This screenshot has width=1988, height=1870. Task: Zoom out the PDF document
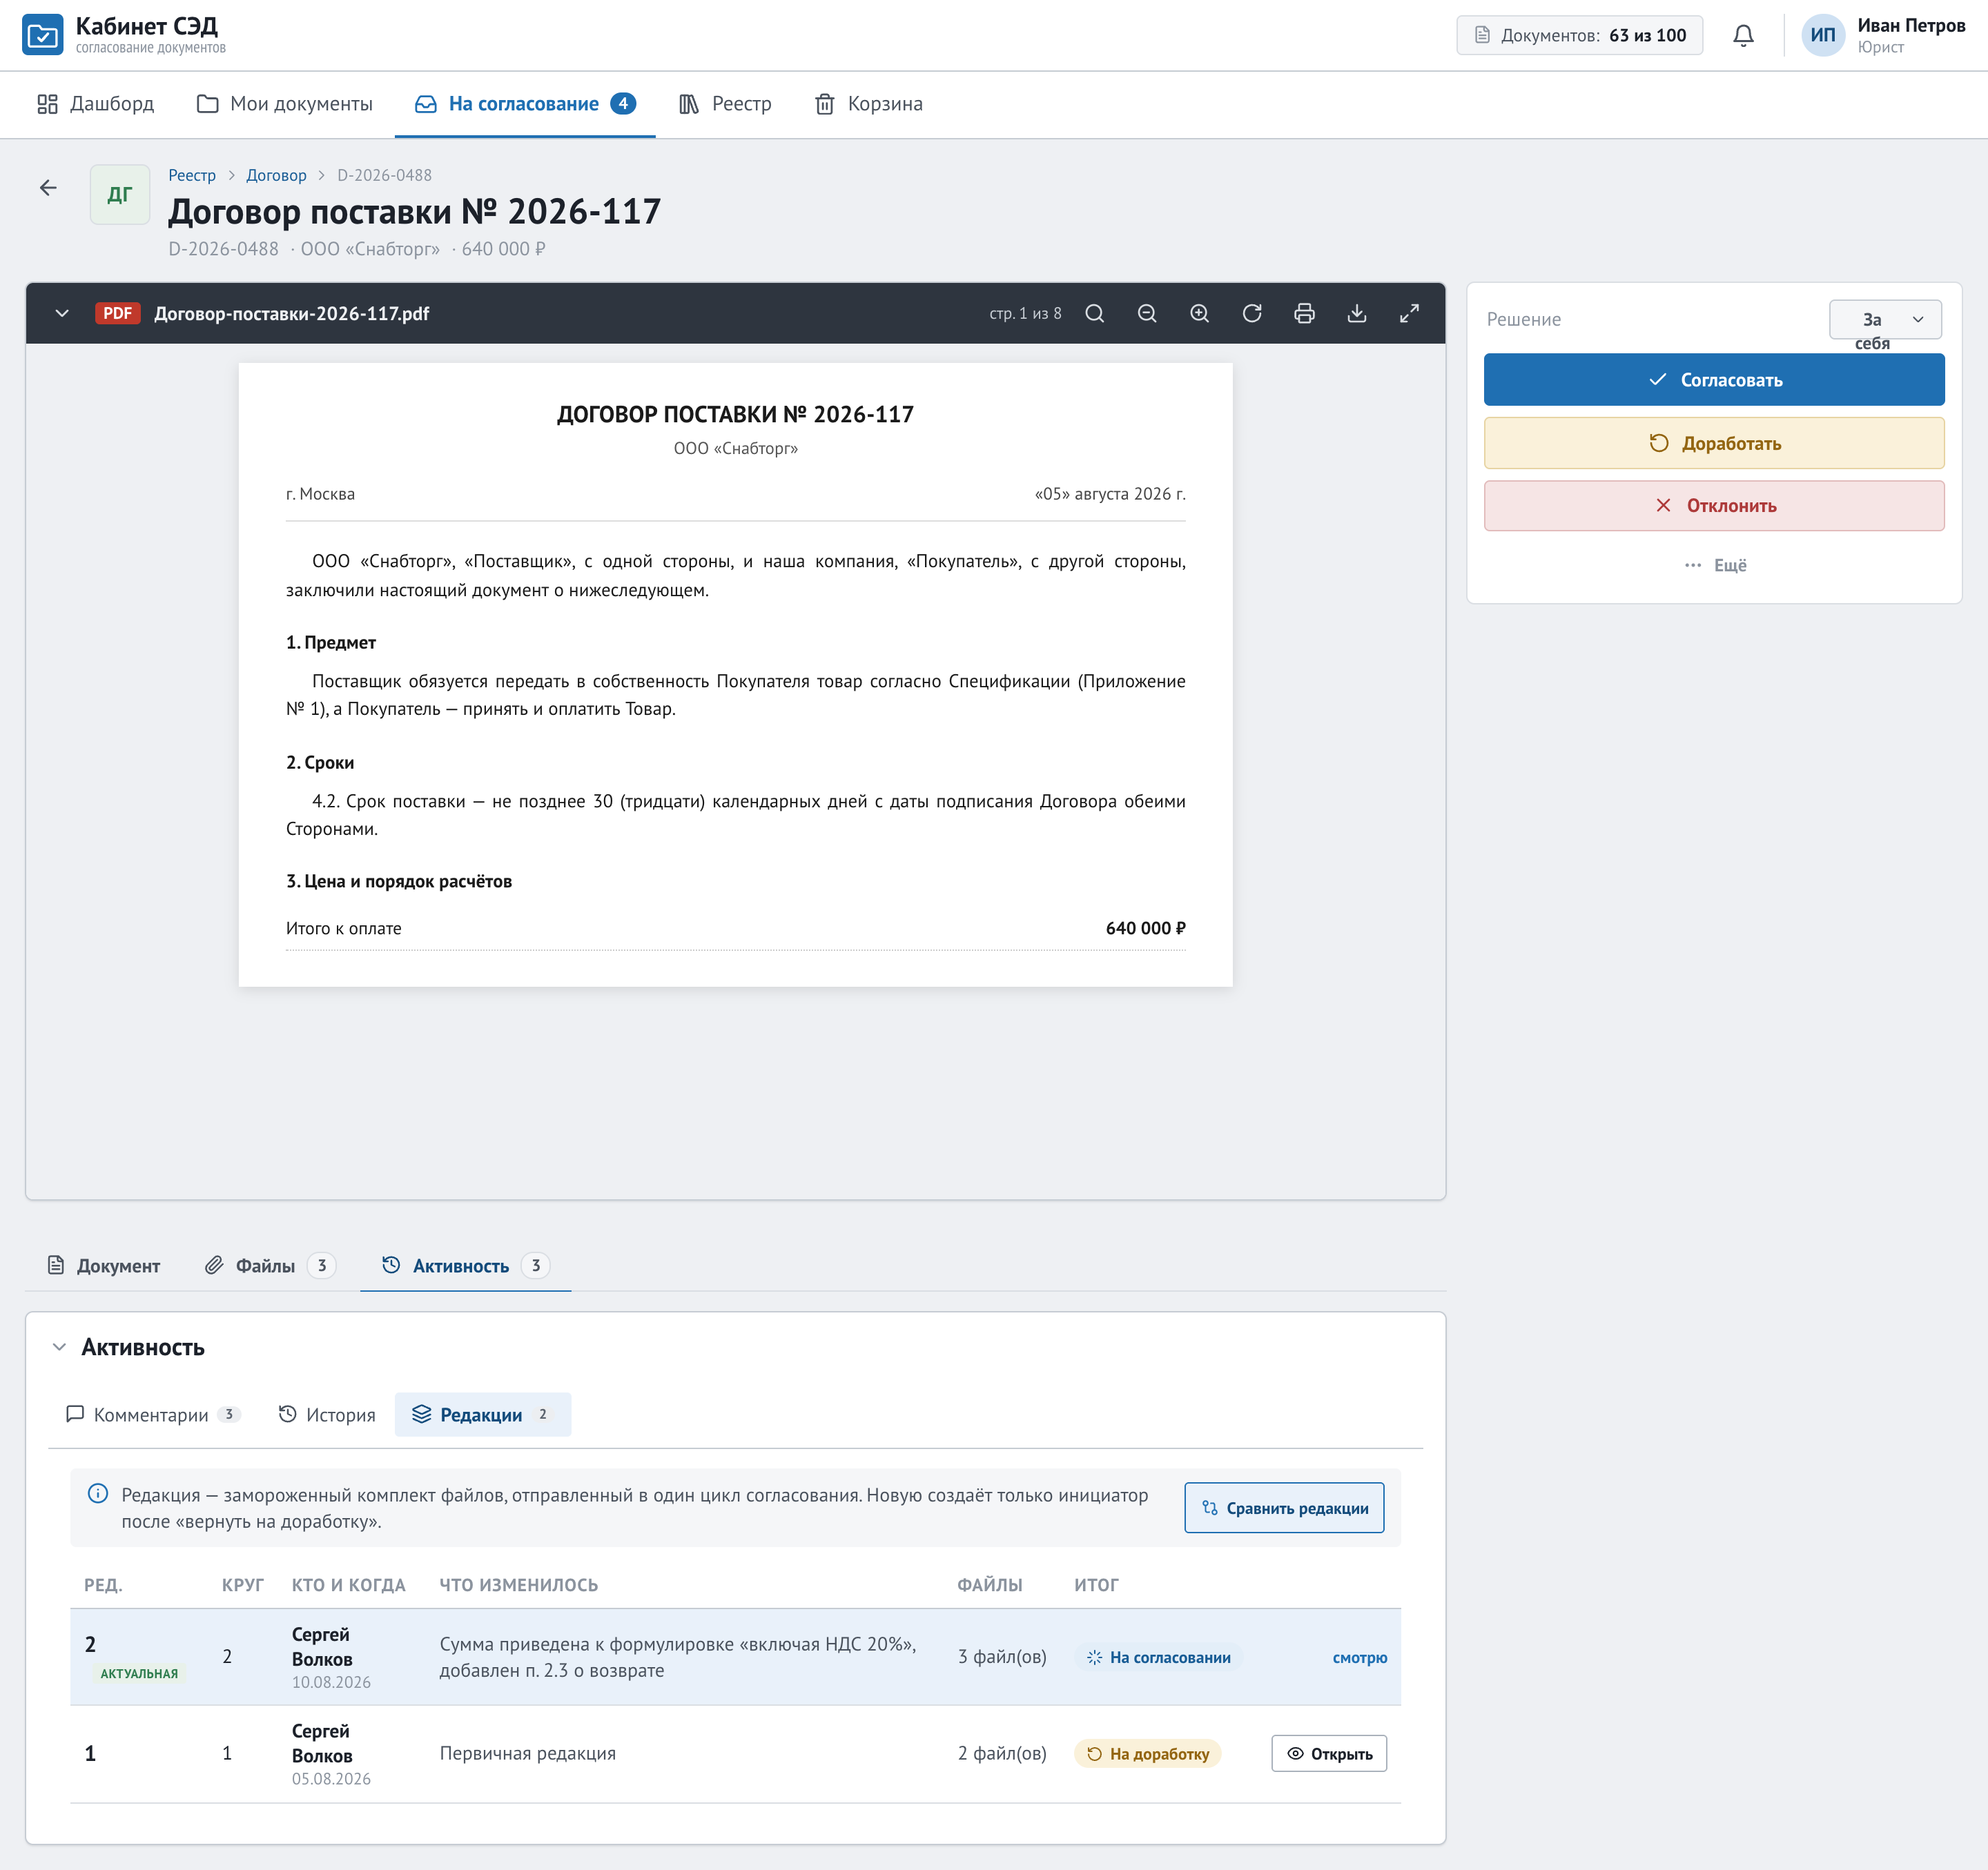[x=1147, y=314]
